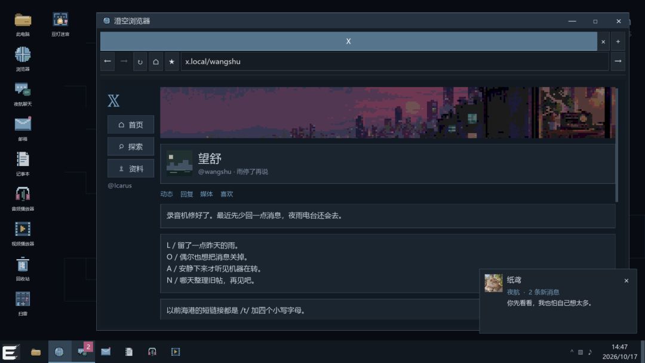Click the notification message 你先看看
Viewport: 645px width, 363px height.
point(549,303)
